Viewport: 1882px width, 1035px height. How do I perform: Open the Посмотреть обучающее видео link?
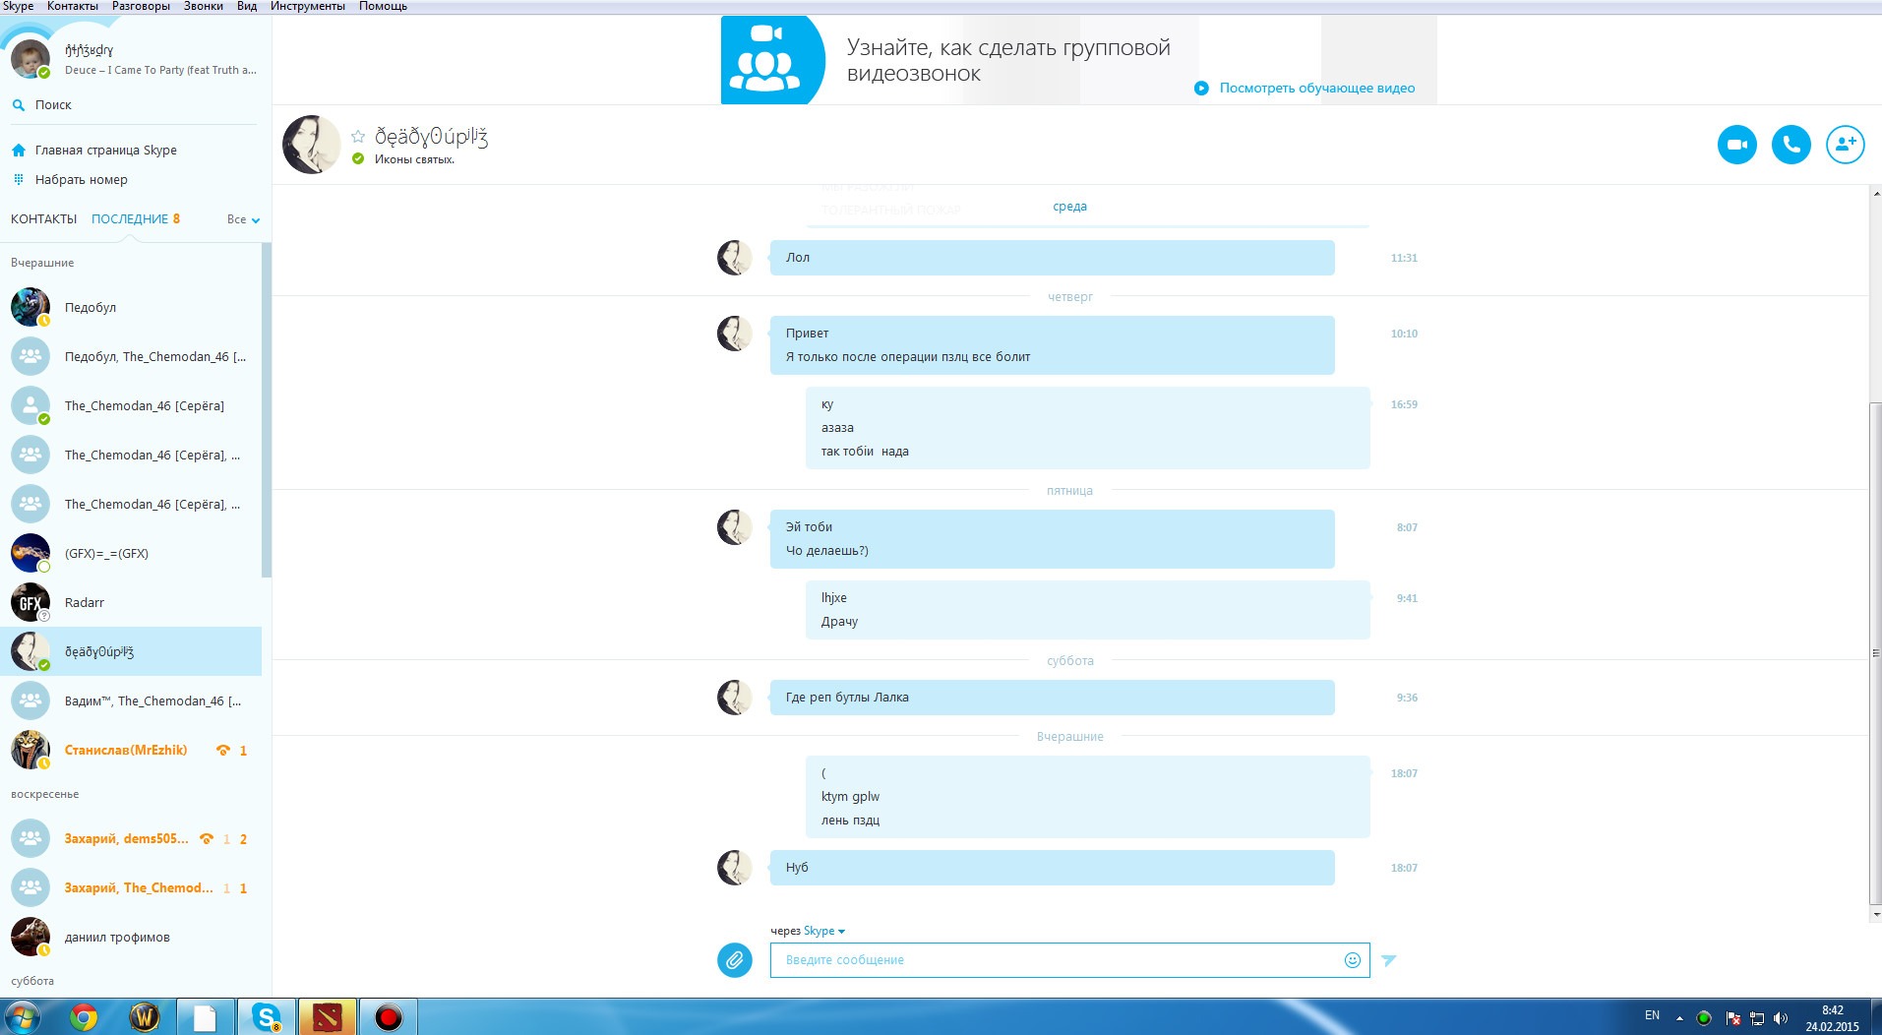click(1316, 89)
